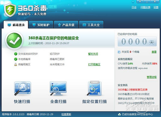Click the 文件系统实时防护 green check icon

(16, 54)
